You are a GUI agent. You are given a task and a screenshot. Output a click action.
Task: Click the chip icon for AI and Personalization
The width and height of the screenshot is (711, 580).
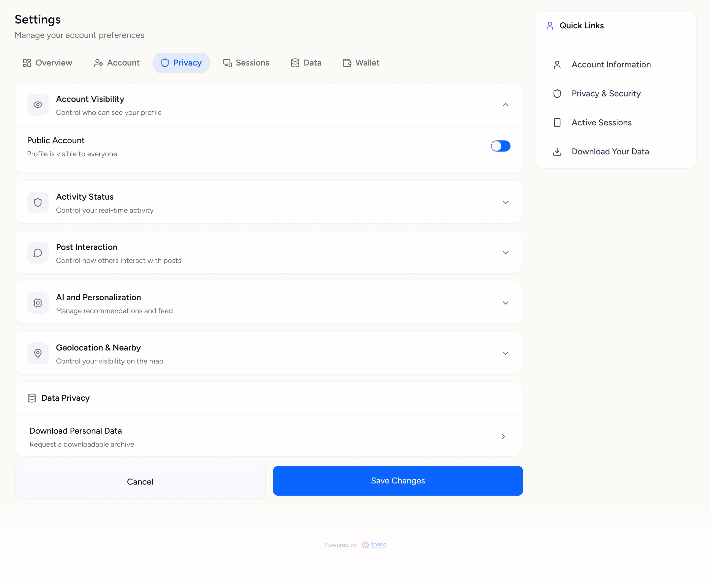(x=38, y=303)
